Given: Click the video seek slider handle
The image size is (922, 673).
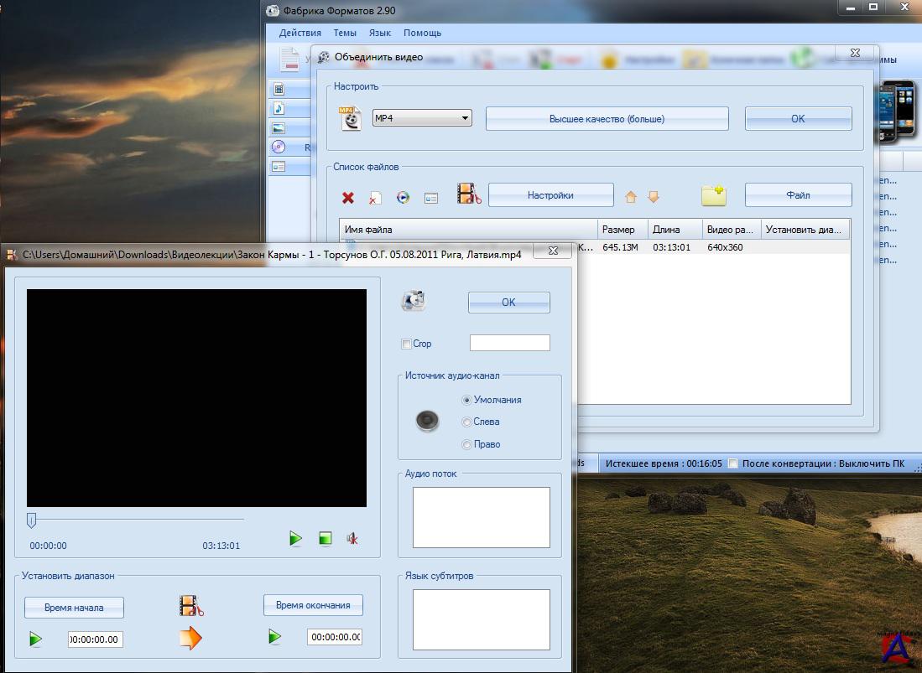Looking at the screenshot, I should click(31, 520).
